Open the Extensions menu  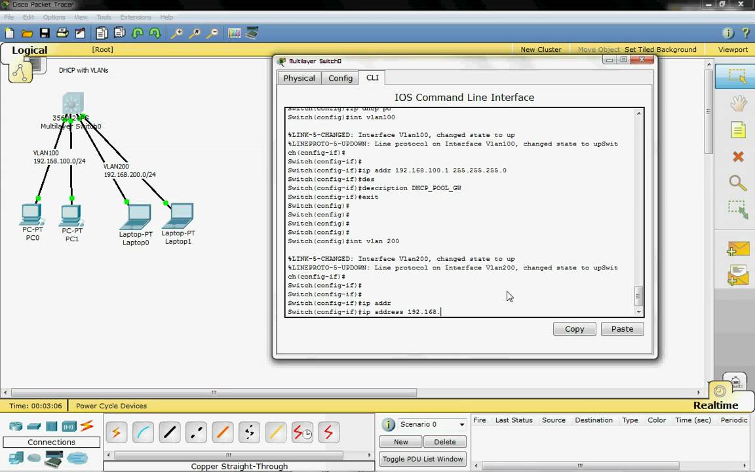pos(135,17)
